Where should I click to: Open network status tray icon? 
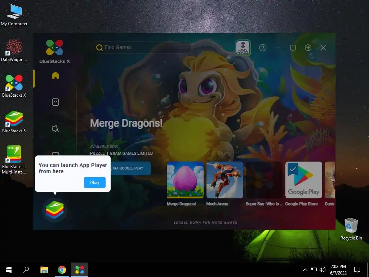[x=314, y=270]
